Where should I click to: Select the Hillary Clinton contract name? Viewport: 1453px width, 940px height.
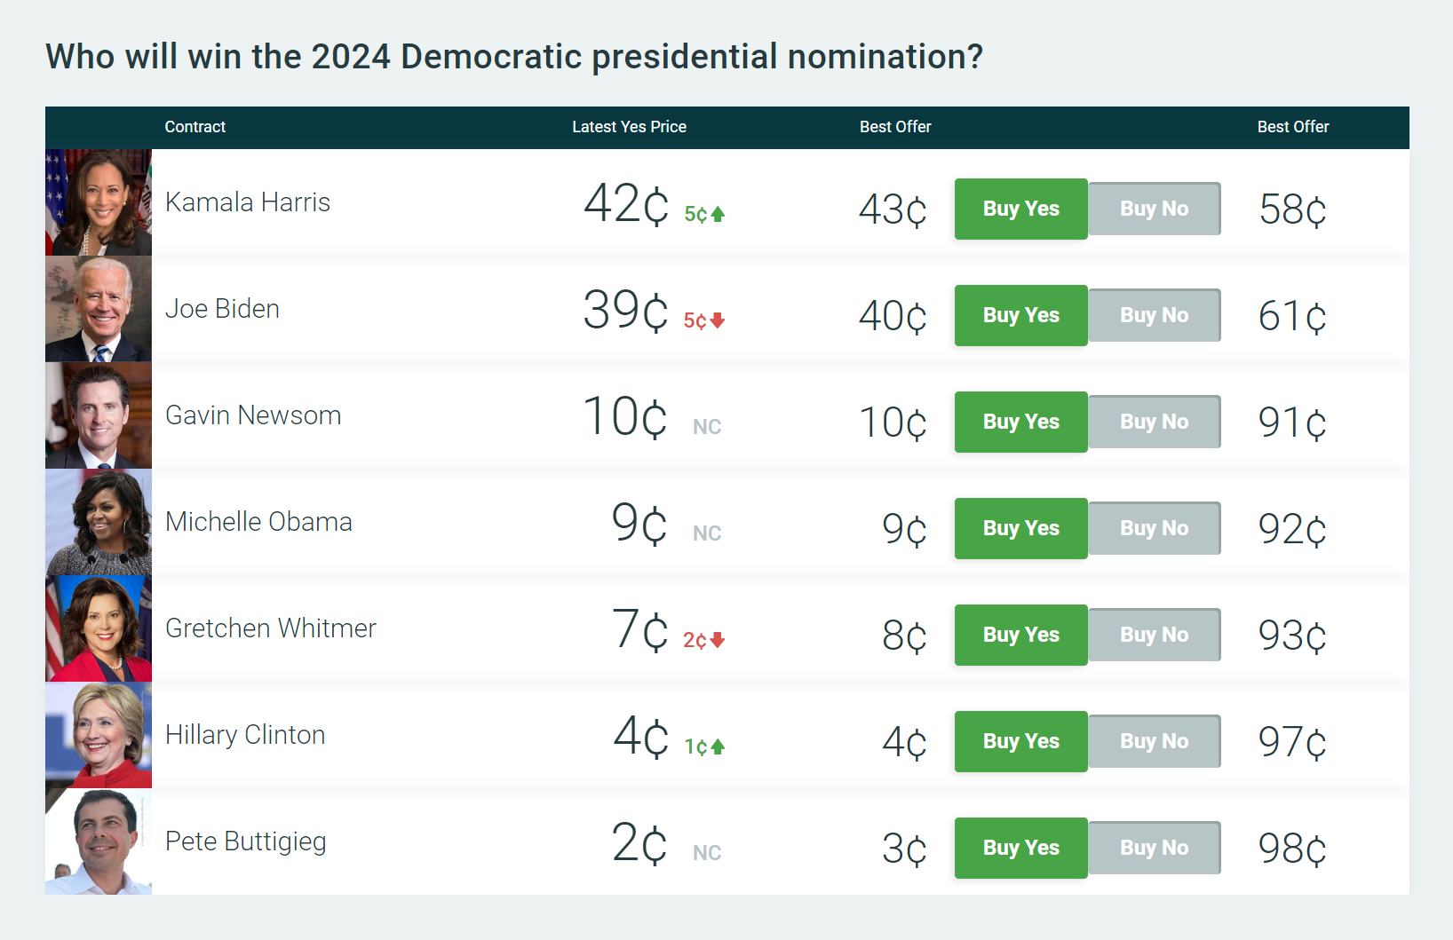(x=245, y=735)
